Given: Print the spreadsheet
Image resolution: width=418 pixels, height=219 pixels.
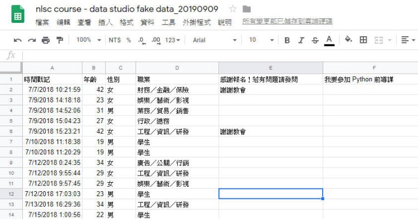Looking at the screenshot, I should (46, 40).
